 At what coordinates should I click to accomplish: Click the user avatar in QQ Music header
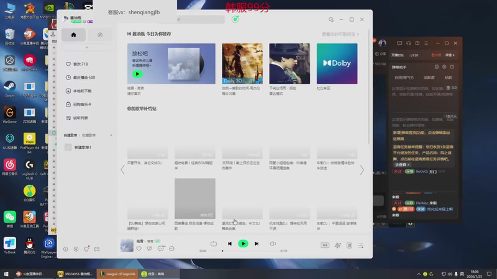pyautogui.click(x=66, y=19)
